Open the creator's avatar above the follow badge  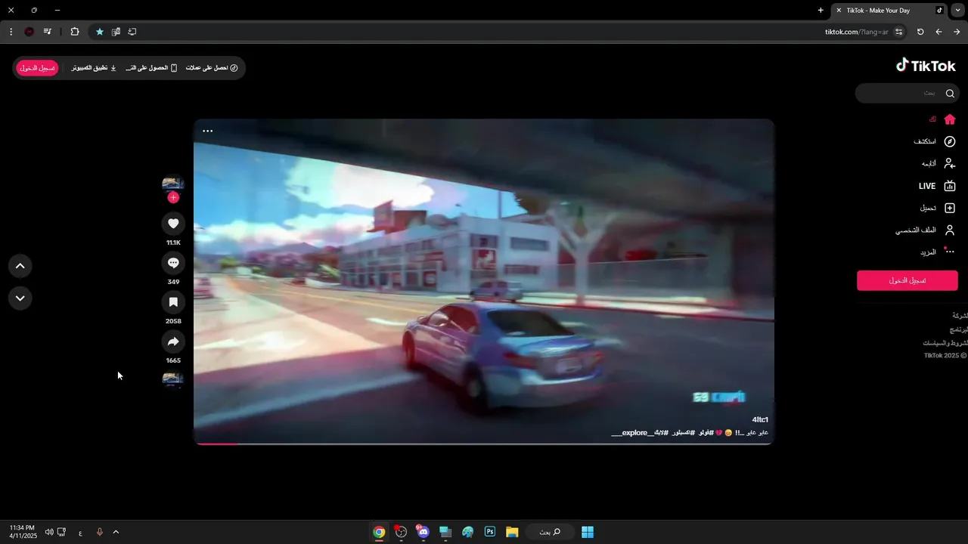tap(173, 184)
